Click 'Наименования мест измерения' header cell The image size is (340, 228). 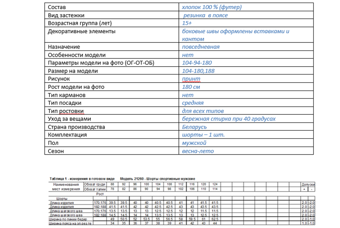(66, 187)
